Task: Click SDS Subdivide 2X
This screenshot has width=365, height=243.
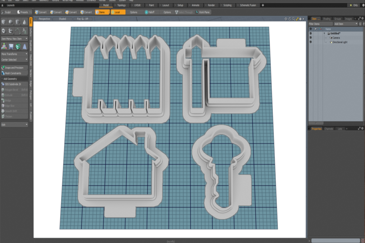Action: pyautogui.click(x=14, y=84)
